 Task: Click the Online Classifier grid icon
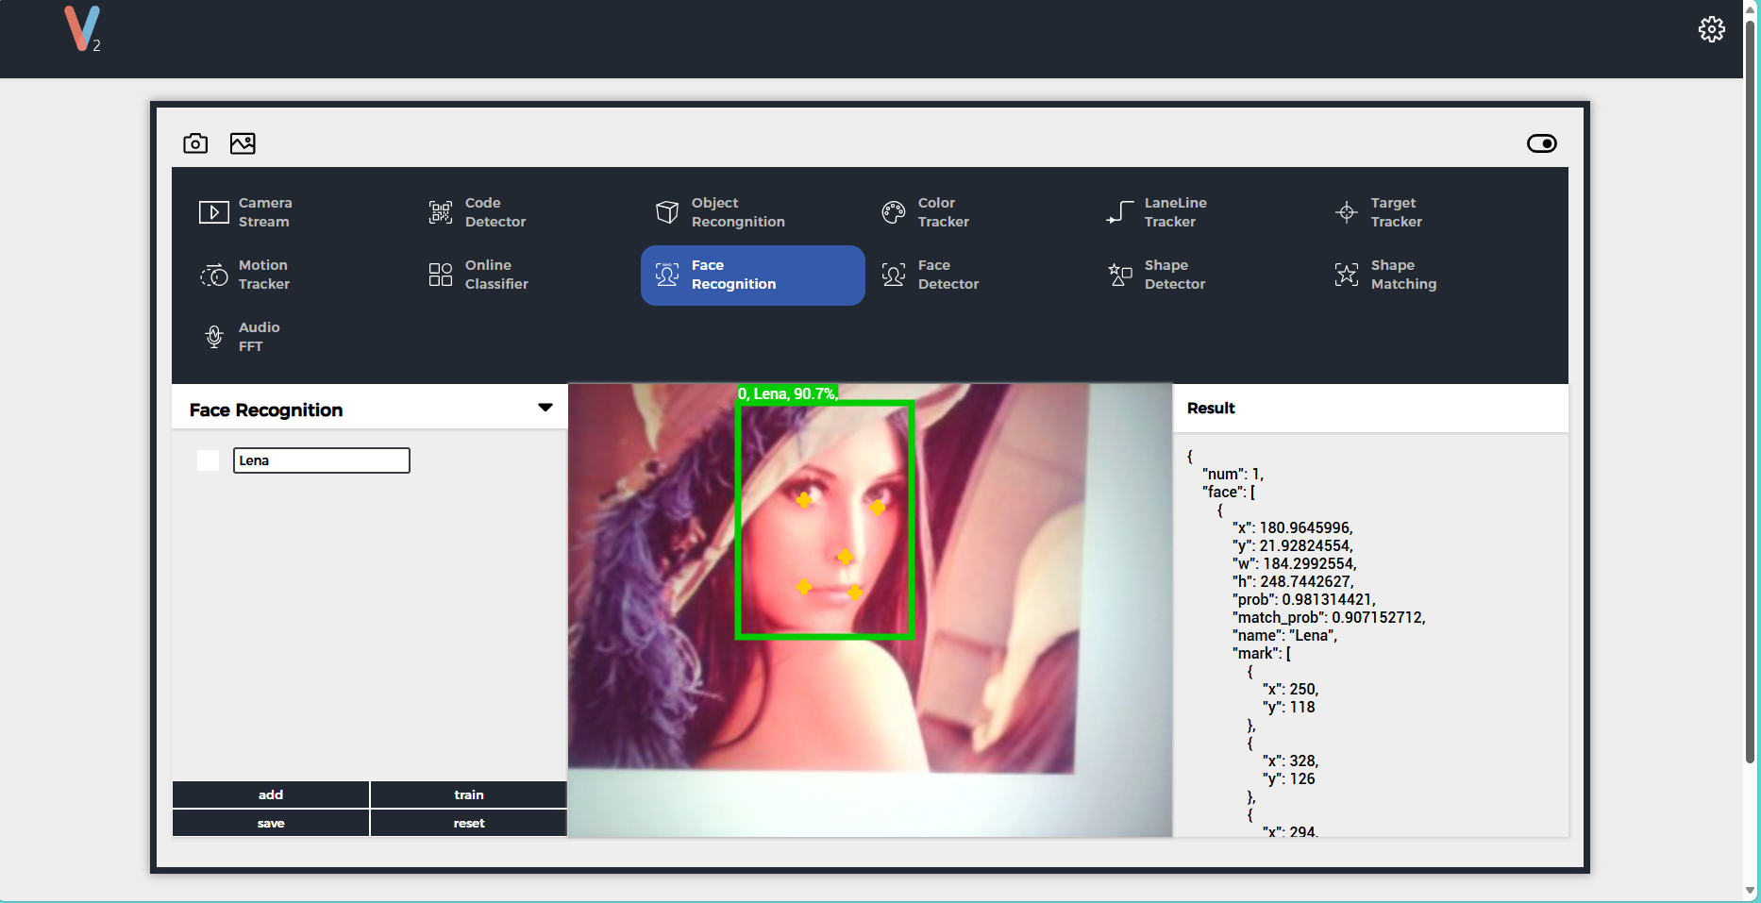pyautogui.click(x=441, y=275)
